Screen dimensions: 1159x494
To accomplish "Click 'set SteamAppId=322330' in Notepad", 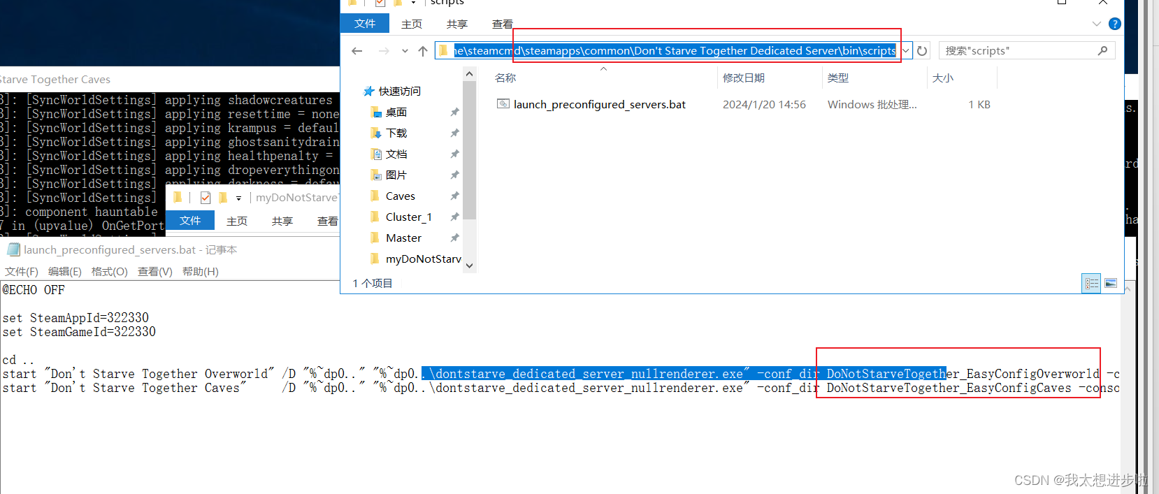I will pyautogui.click(x=75, y=318).
